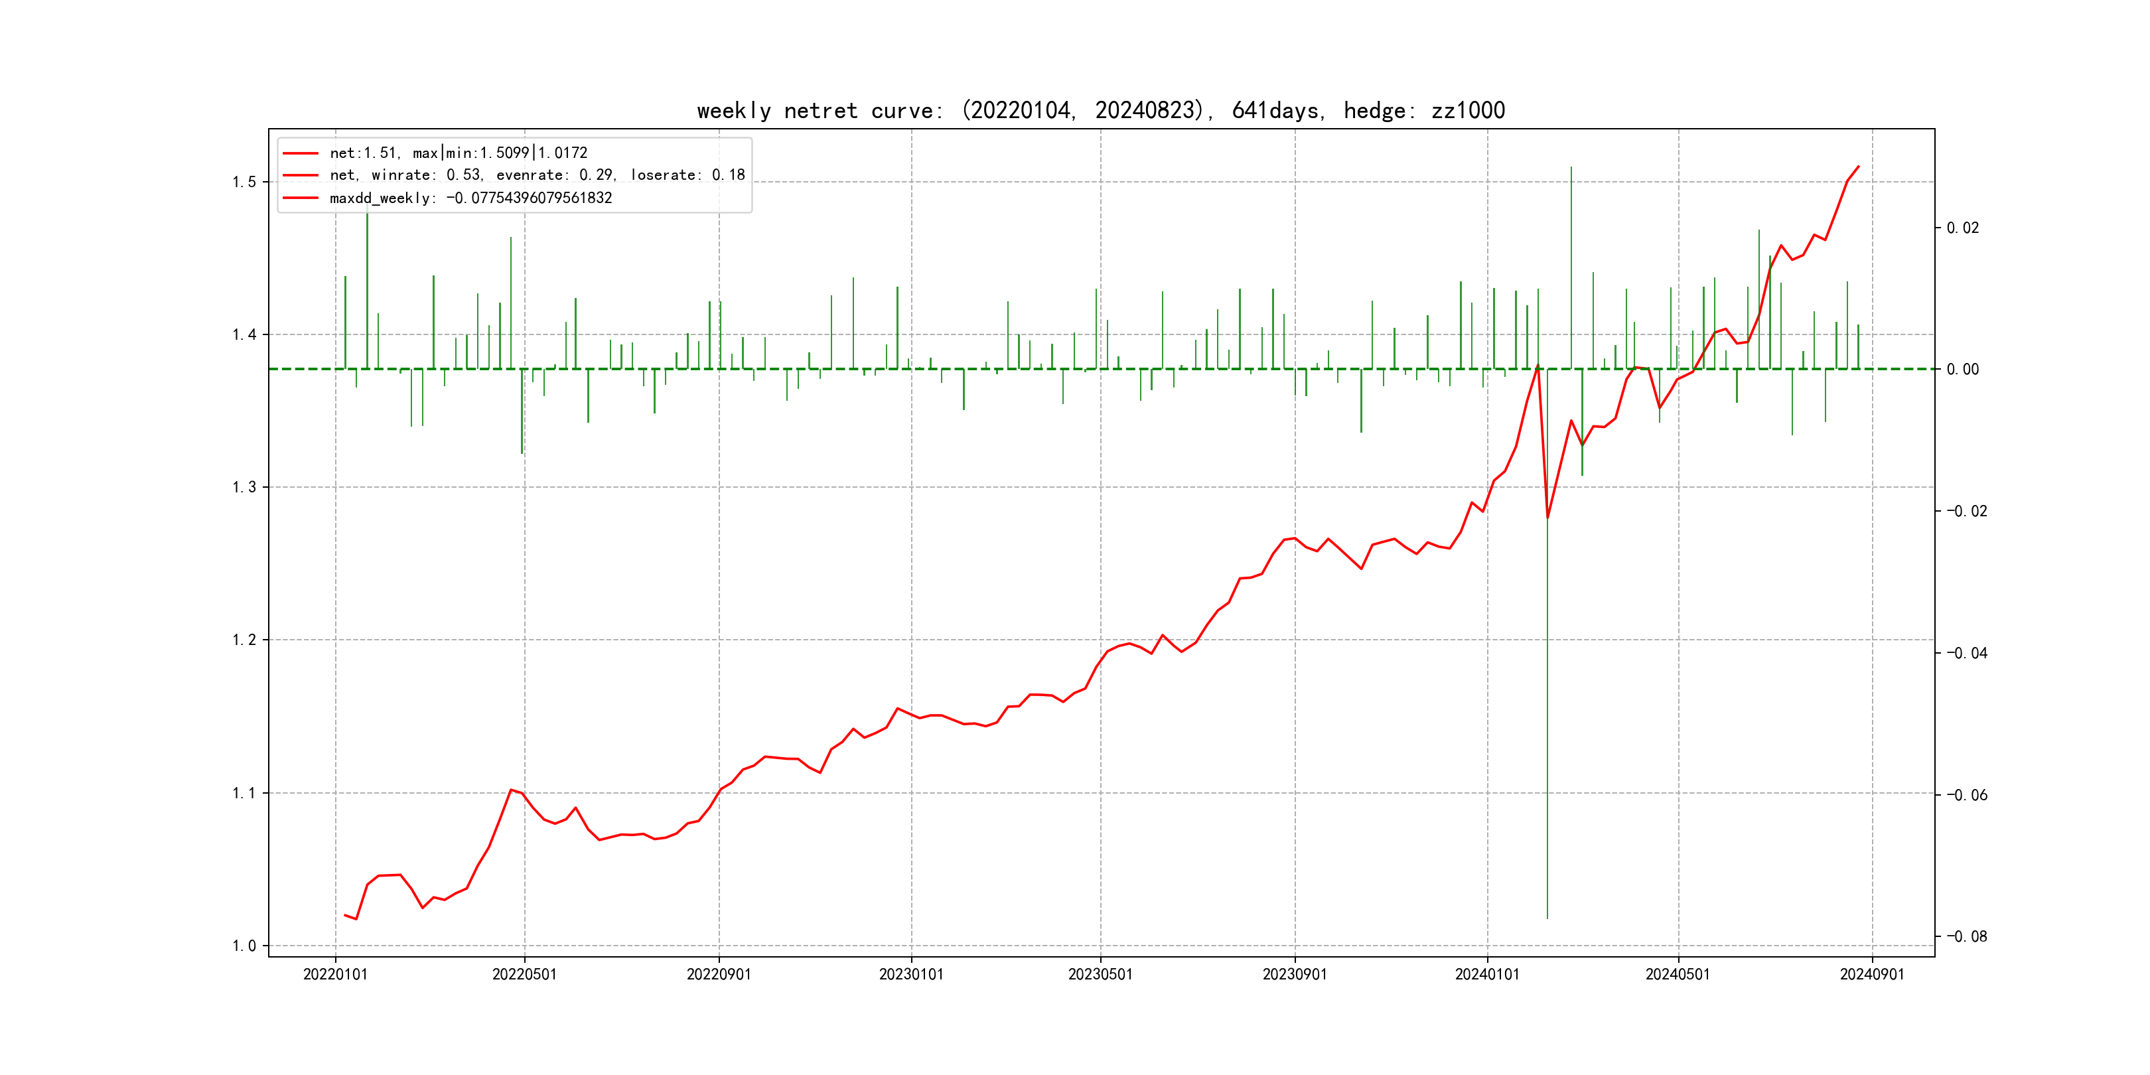
Task: Click the 20230501 x-axis label
Action: tap(1100, 974)
